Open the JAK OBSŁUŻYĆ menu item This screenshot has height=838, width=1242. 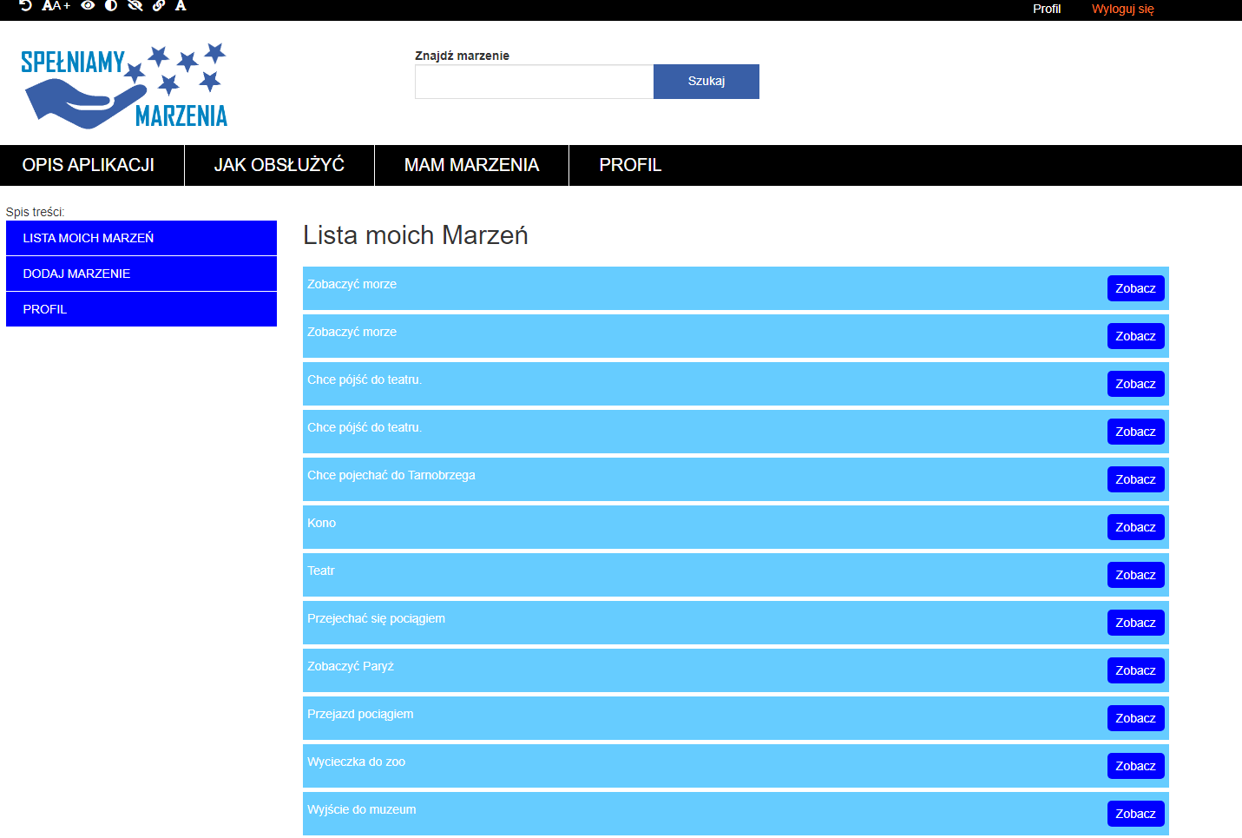[x=279, y=165]
